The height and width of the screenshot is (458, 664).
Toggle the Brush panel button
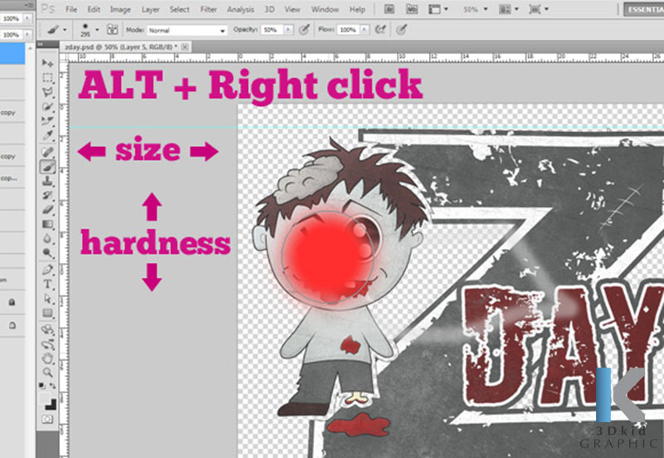pyautogui.click(x=112, y=30)
